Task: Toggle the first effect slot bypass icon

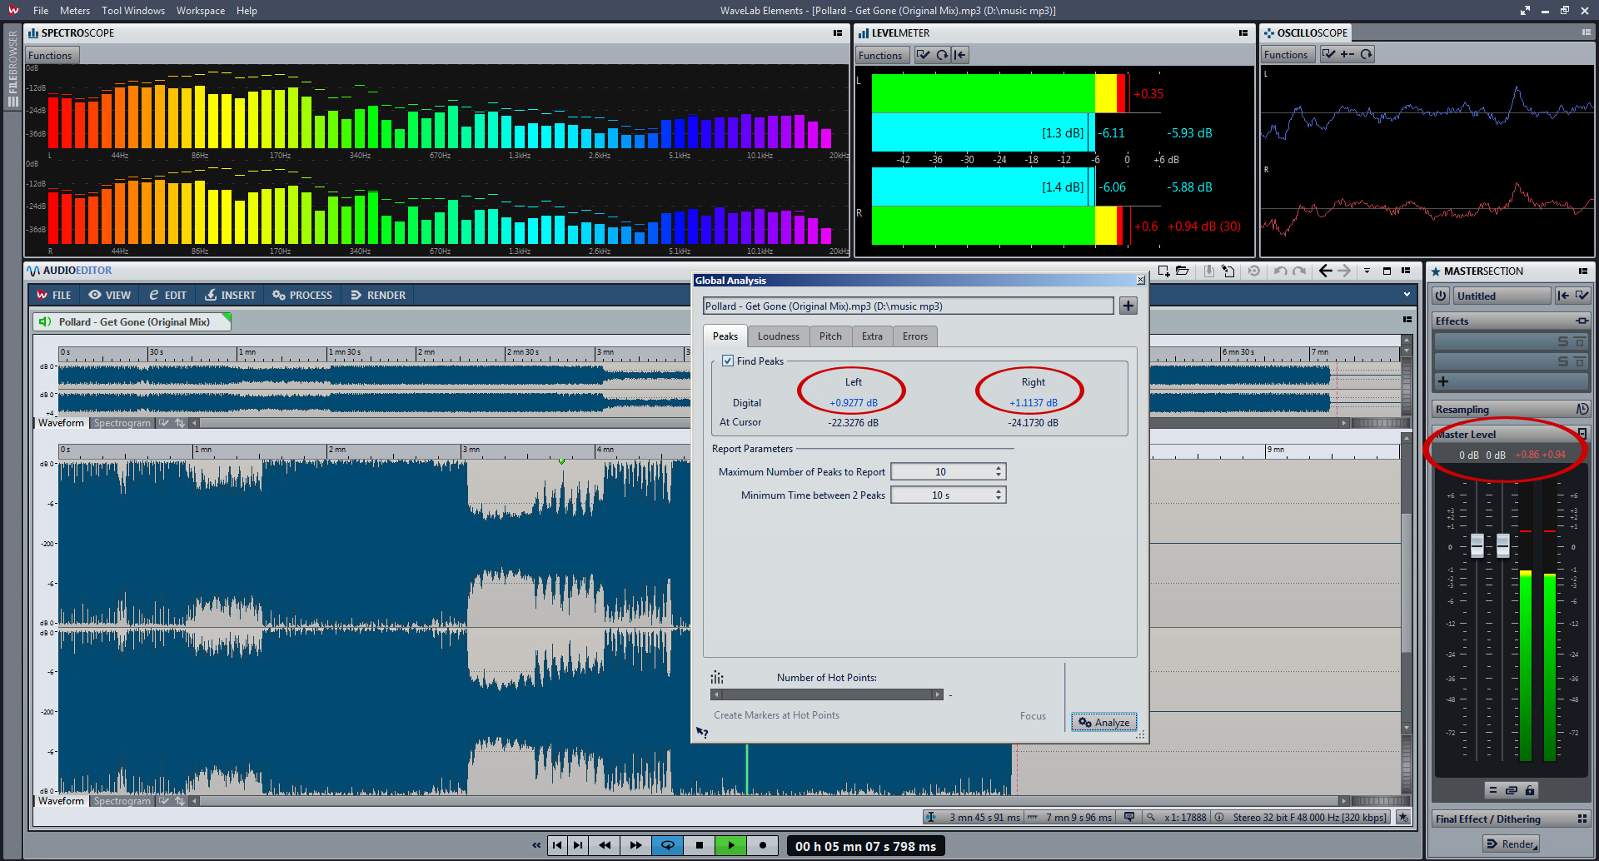Action: pos(1580,341)
